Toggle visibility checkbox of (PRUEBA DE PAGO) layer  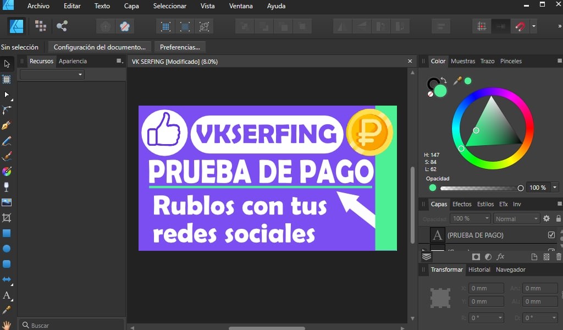(x=551, y=235)
